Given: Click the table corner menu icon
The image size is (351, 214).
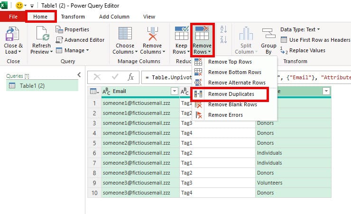Looking at the screenshot, I should [94, 91].
